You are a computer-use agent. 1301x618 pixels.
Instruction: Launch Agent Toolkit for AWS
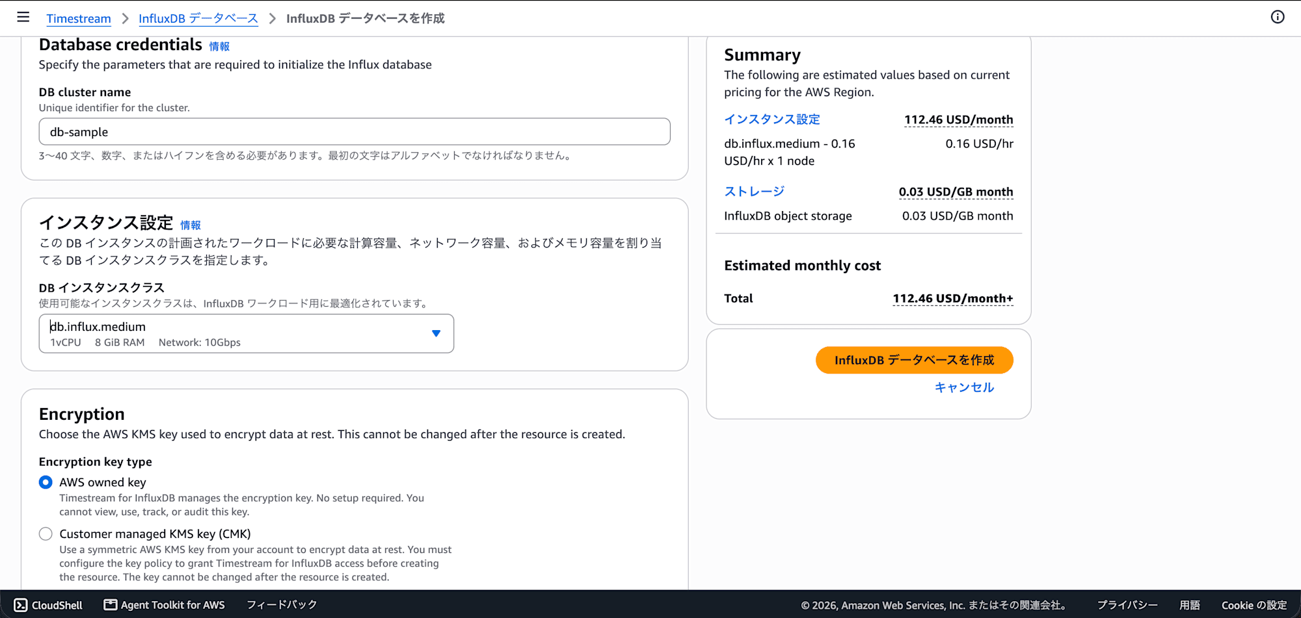click(165, 605)
